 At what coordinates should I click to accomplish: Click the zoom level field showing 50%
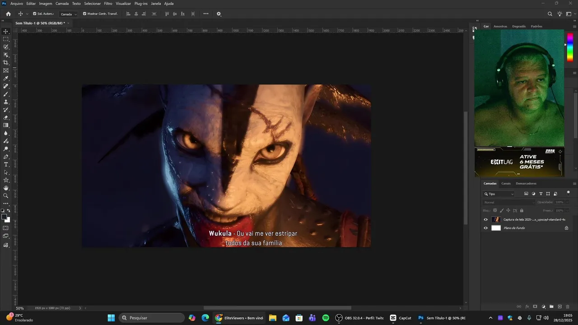[x=20, y=308]
